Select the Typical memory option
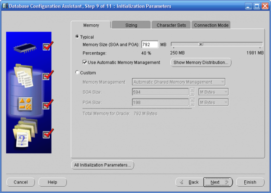This screenshot has height=193, width=271. pos(78,36)
